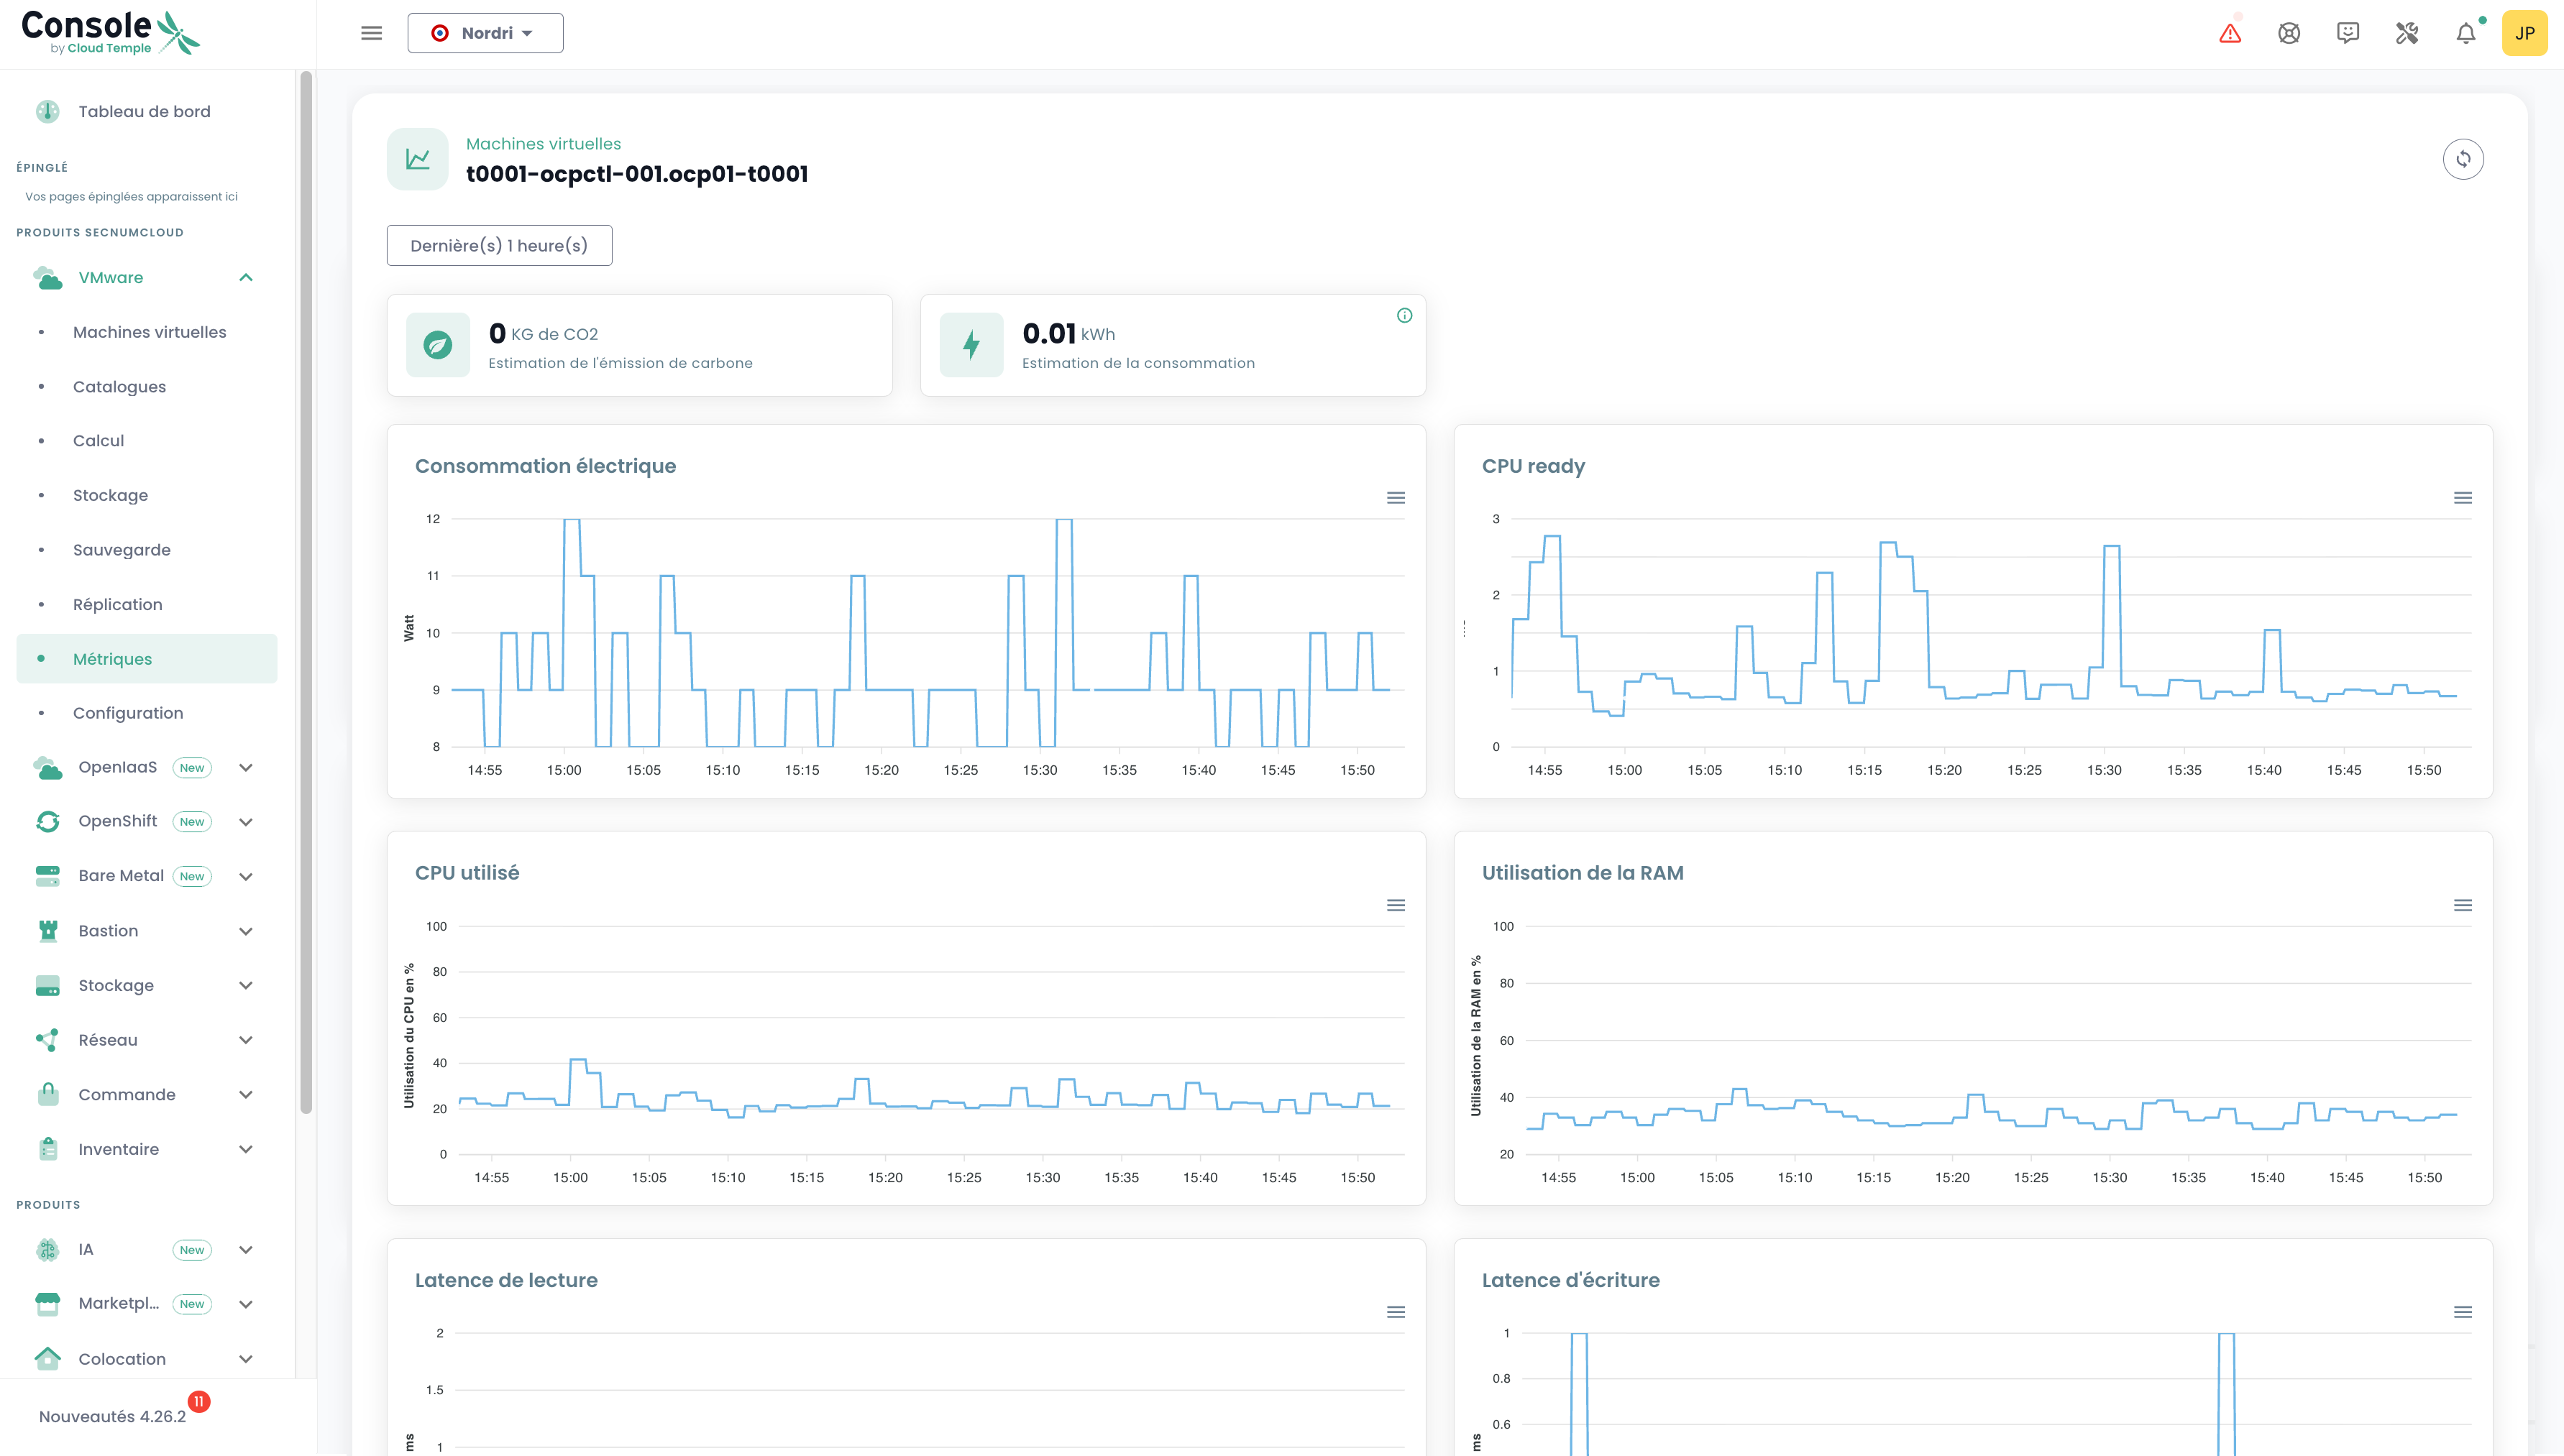Image resolution: width=2564 pixels, height=1456 pixels.
Task: Click the Dernière(s) 1 heure(s) button
Action: tap(499, 246)
